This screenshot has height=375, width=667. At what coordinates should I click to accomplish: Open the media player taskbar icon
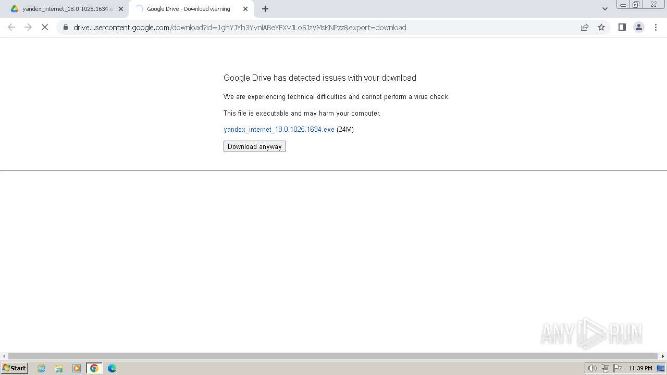pyautogui.click(x=77, y=368)
